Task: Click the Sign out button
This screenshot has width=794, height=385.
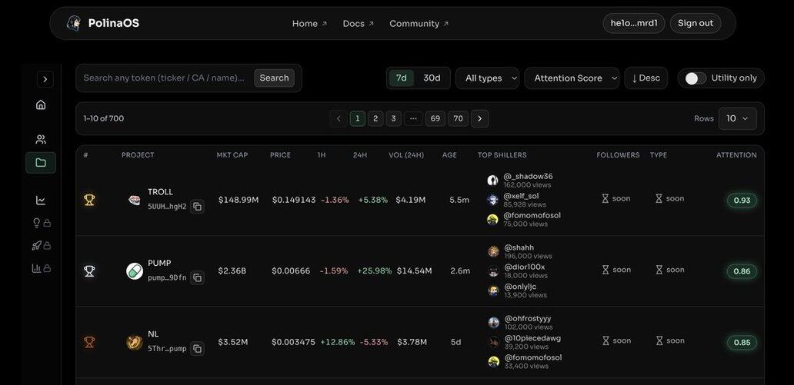Action: click(695, 23)
